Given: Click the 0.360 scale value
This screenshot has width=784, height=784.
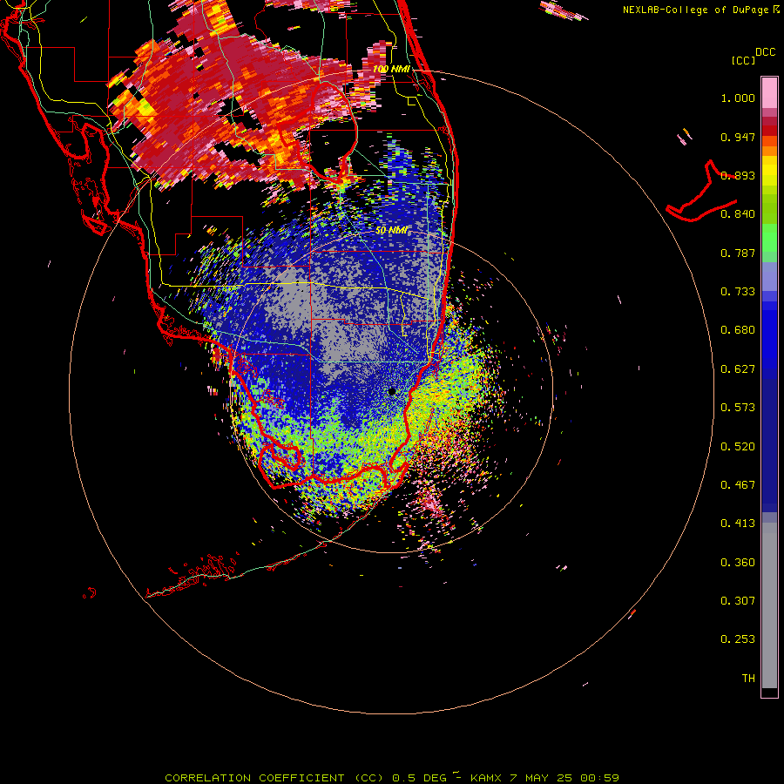Looking at the screenshot, I should tap(738, 563).
